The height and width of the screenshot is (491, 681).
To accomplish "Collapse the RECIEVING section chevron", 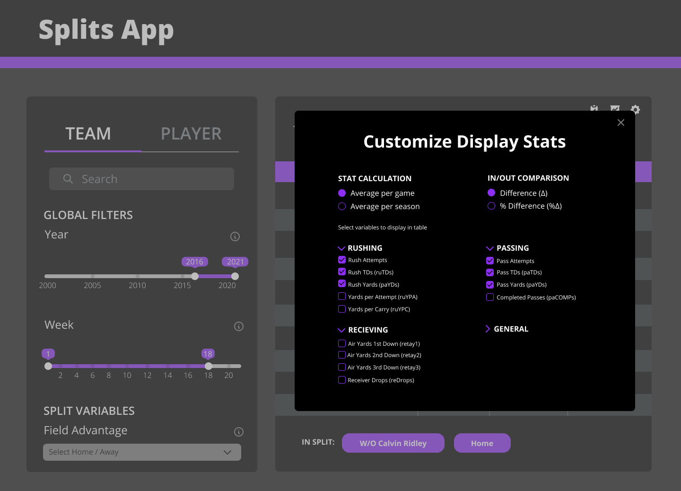I will [x=341, y=330].
